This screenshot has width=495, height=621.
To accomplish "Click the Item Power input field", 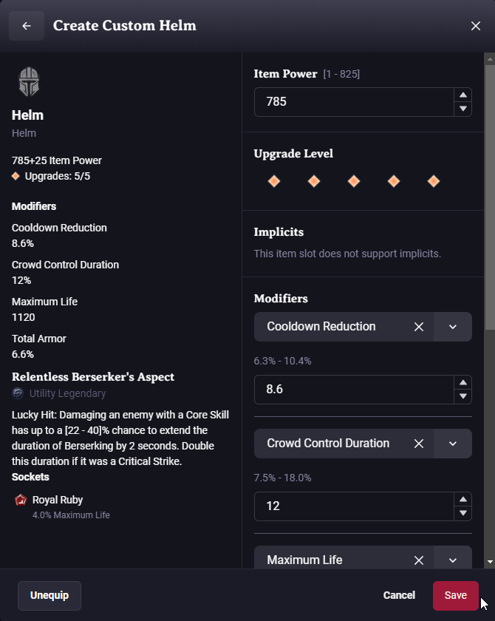I will pos(353,102).
